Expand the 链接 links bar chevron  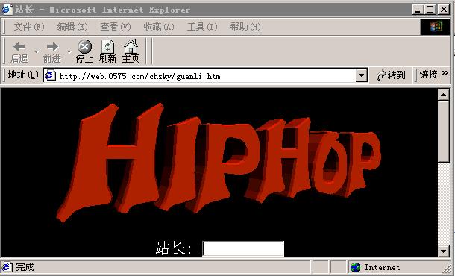tap(445, 73)
